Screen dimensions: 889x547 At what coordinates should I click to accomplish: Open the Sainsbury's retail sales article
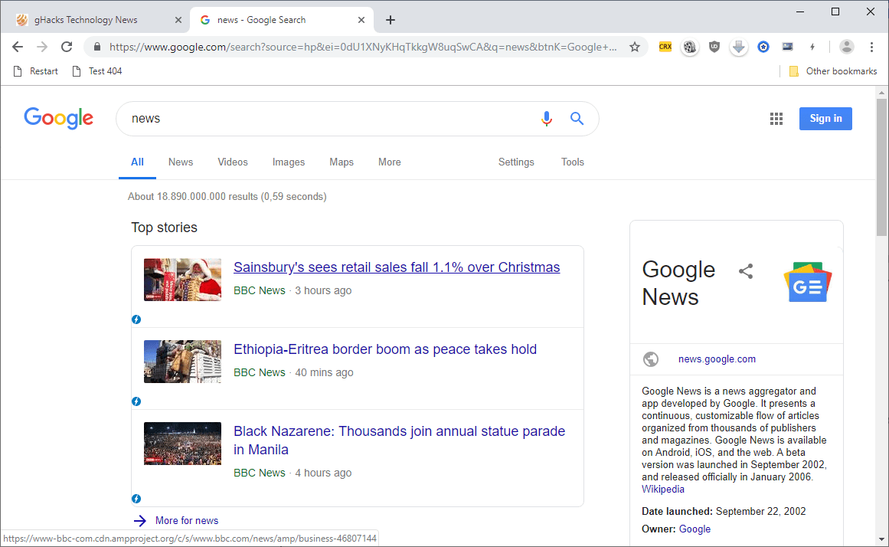pyautogui.click(x=397, y=267)
